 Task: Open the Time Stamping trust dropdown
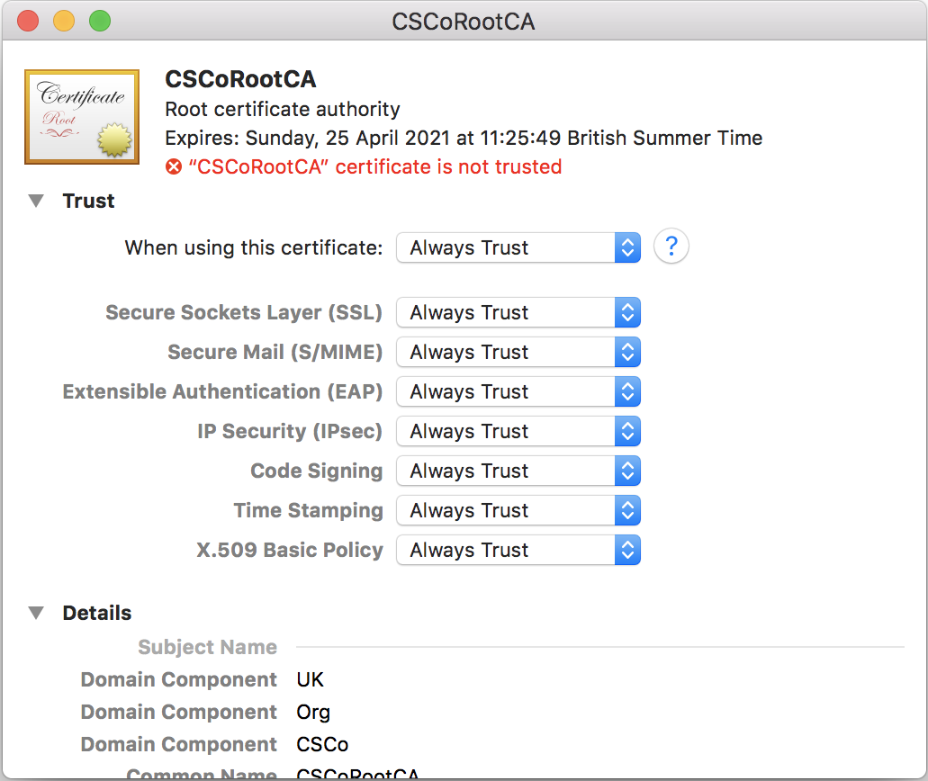click(518, 510)
